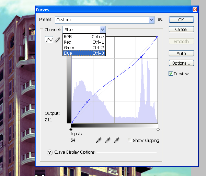206x176 pixels.
Task: Uncheck the Preview checkbox
Action: [x=171, y=74]
